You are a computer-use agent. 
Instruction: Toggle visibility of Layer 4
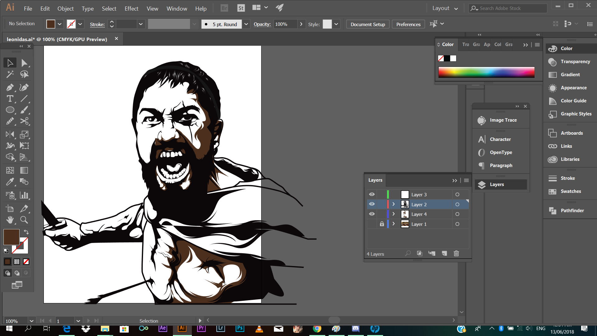pyautogui.click(x=372, y=214)
